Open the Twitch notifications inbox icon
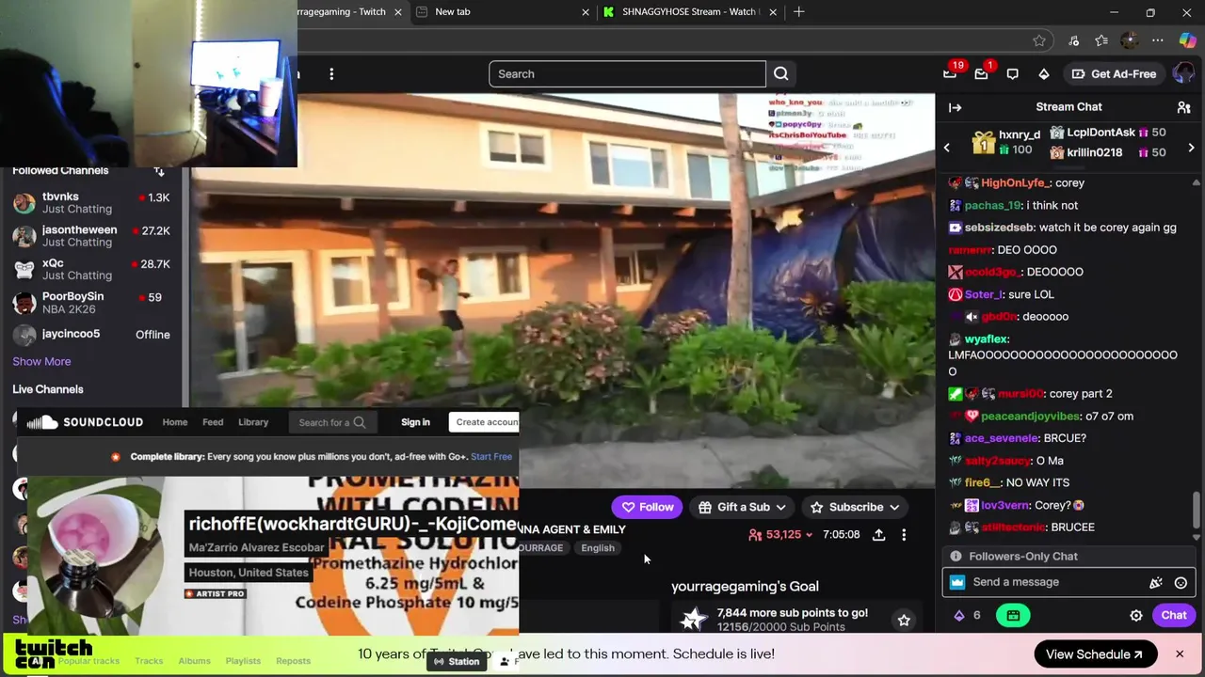The height and width of the screenshot is (677, 1205). (981, 73)
